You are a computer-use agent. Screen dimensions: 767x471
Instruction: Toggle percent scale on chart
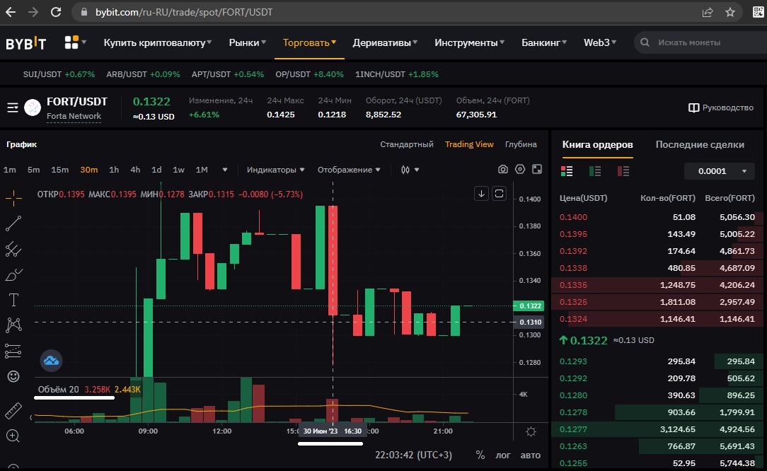(x=480, y=455)
